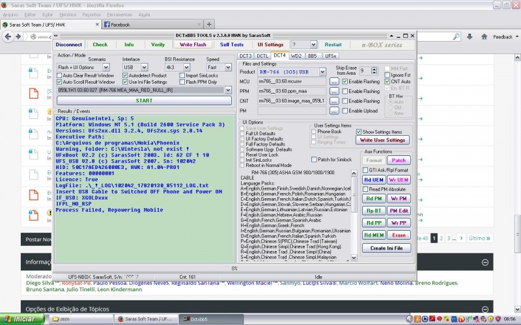The width and height of the screenshot is (521, 325).
Task: Open the Scenario dropdown
Action: [106, 68]
